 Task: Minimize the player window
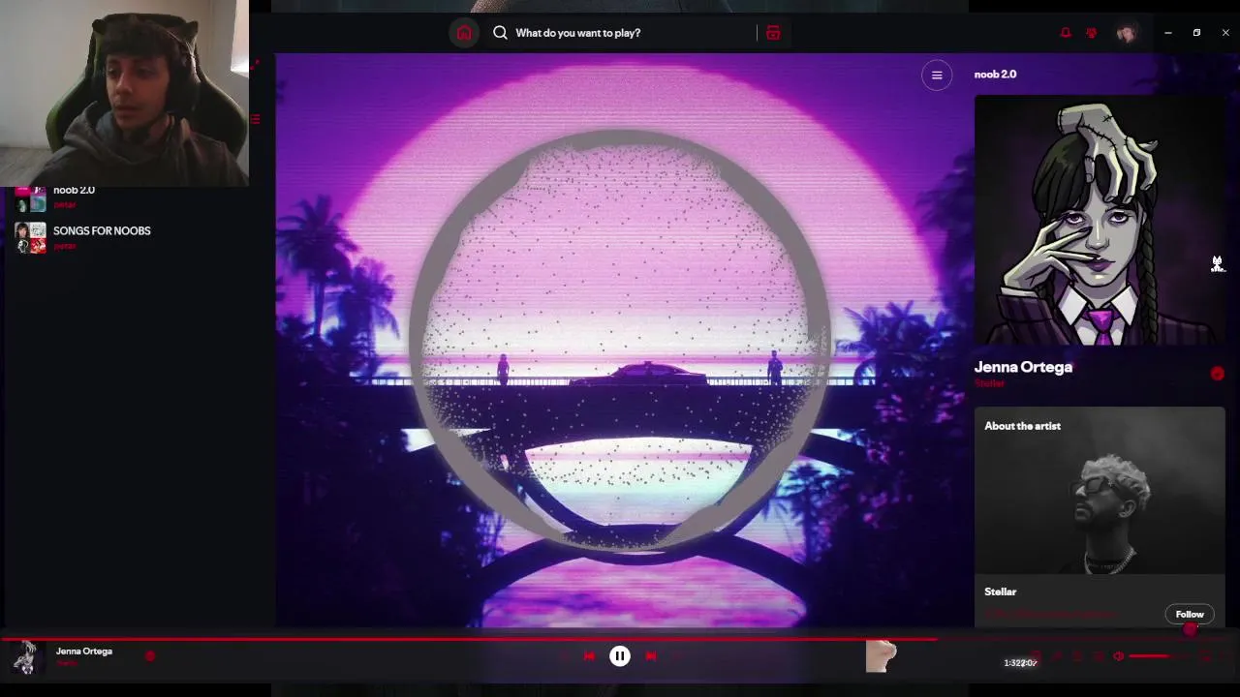pos(1168,33)
